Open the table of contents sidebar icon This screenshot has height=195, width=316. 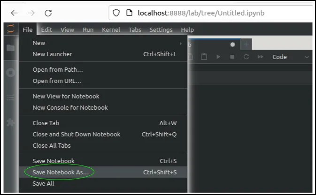coord(10,97)
